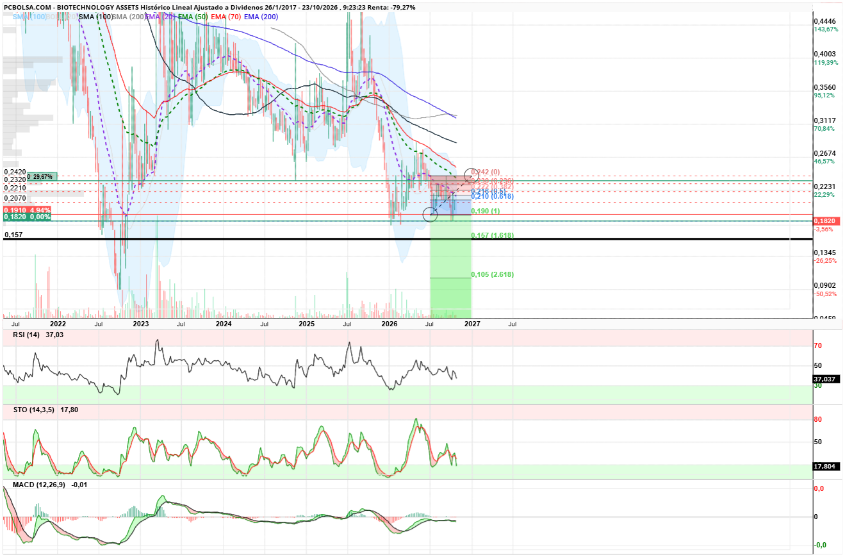The image size is (845, 557).
Task: Select the 17,804 stochastic value tag
Action: [827, 467]
